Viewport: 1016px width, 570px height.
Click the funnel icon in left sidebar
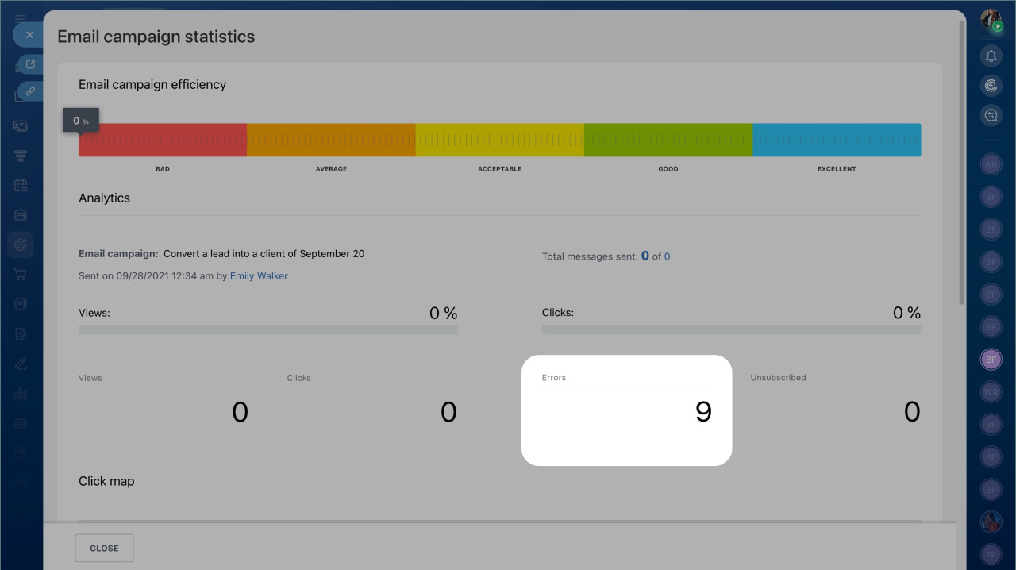point(21,156)
